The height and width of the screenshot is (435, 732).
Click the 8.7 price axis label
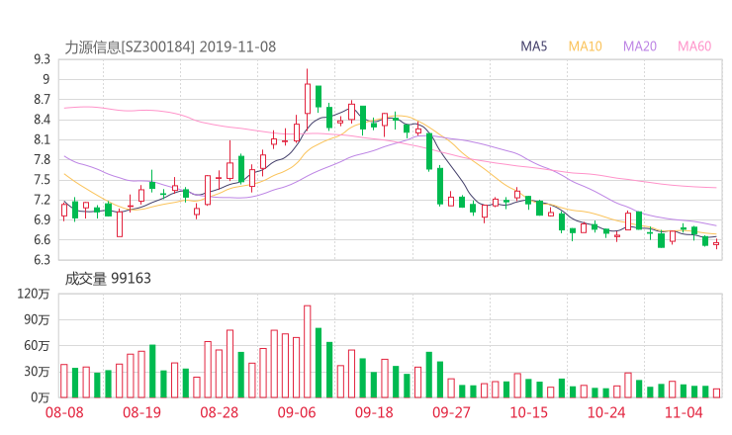(42, 100)
